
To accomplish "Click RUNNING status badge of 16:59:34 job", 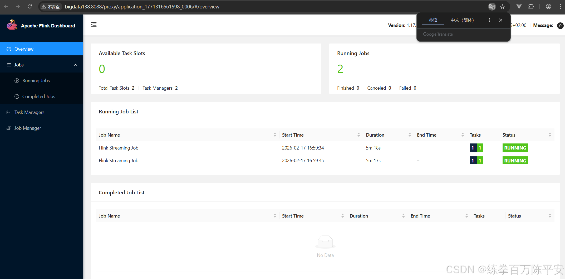I will (515, 148).
